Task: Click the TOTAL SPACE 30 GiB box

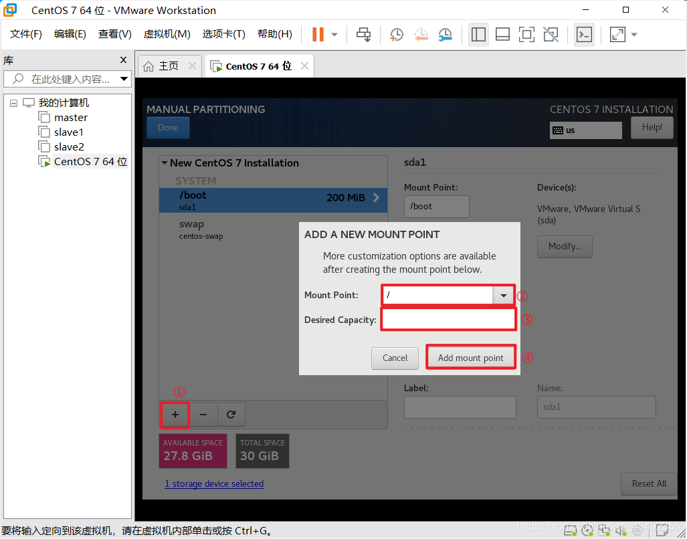Action: pyautogui.click(x=262, y=451)
